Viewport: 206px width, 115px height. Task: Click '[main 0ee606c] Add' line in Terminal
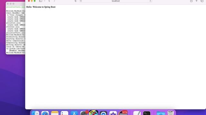tap(15, 13)
